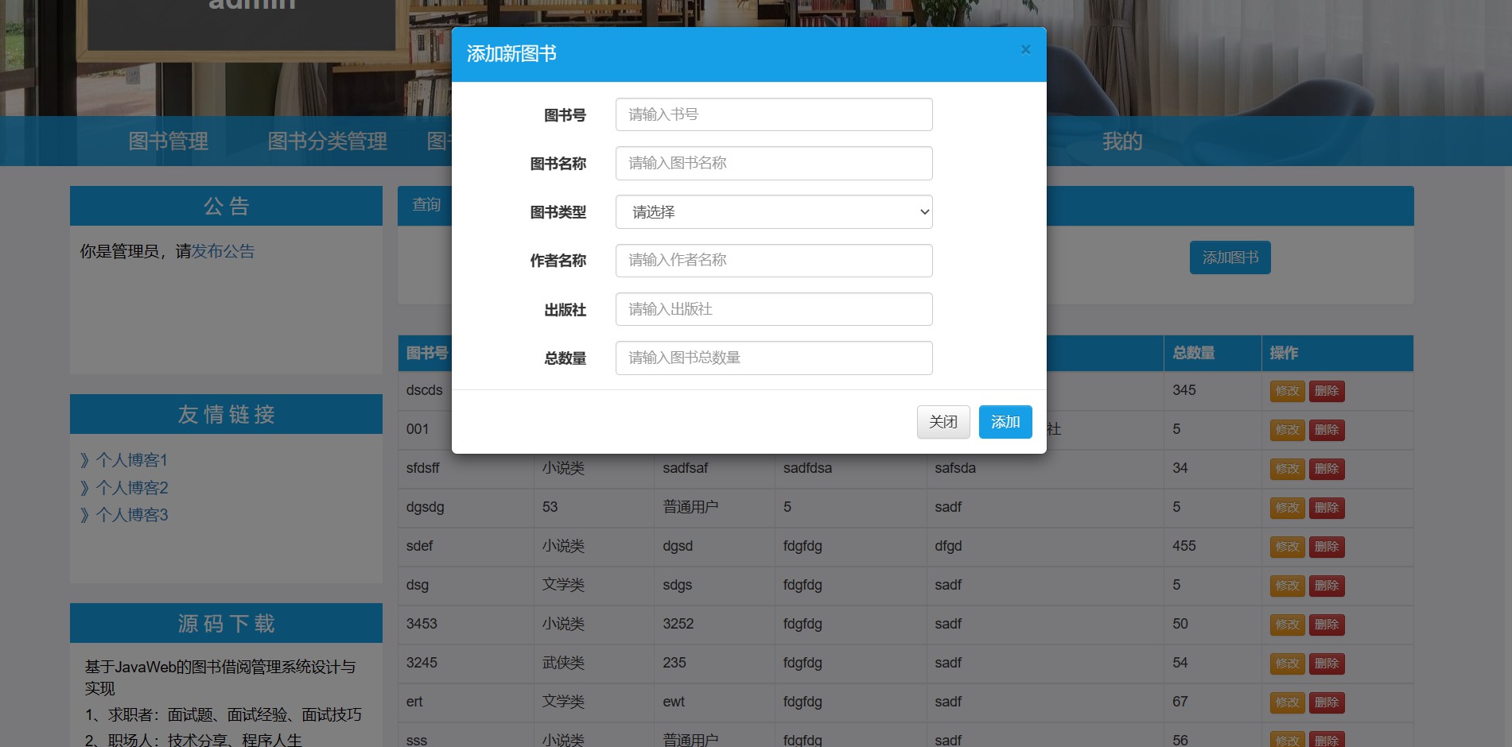
Task: Click the 源码下载 panel heading
Action: tap(227, 623)
